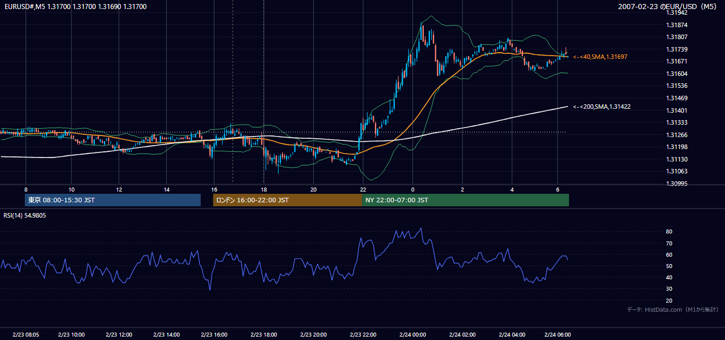Click the 2/23 16:00 time label

pyautogui.click(x=214, y=334)
